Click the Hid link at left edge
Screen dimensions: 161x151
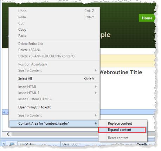click(5, 113)
